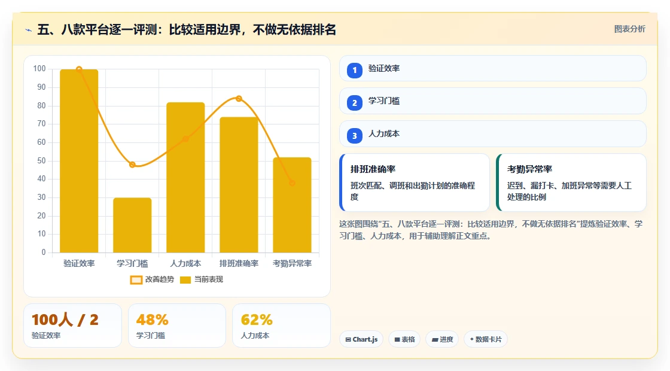Screen dimensions: 670x371
Task: Click the y-axis value 50
Action: 41,161
